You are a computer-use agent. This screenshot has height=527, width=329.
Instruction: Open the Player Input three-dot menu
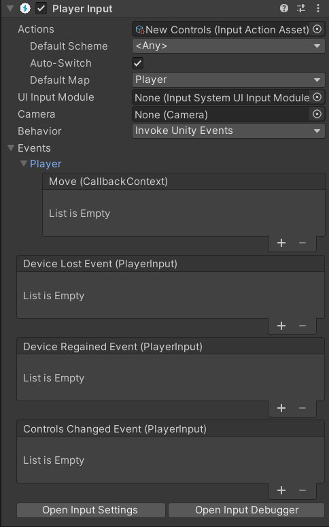[x=318, y=8]
